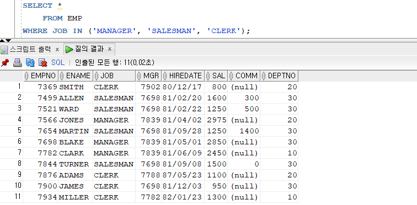Click salary value 2975
417x205 pixels.
pos(216,120)
